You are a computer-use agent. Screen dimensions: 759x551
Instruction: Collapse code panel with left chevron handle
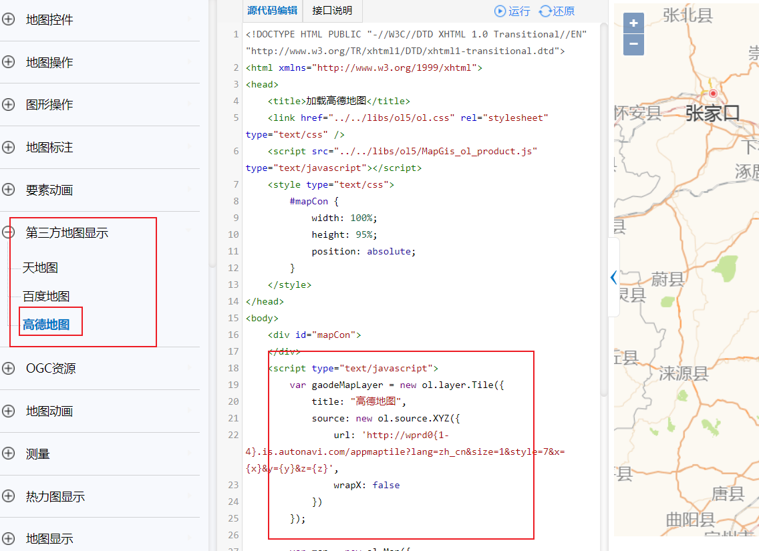point(613,277)
